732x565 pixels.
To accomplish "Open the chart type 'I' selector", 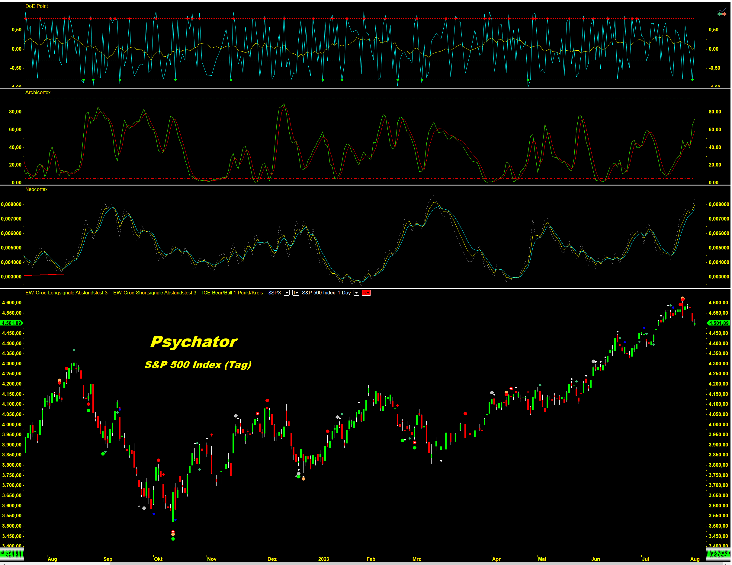I will tap(295, 293).
